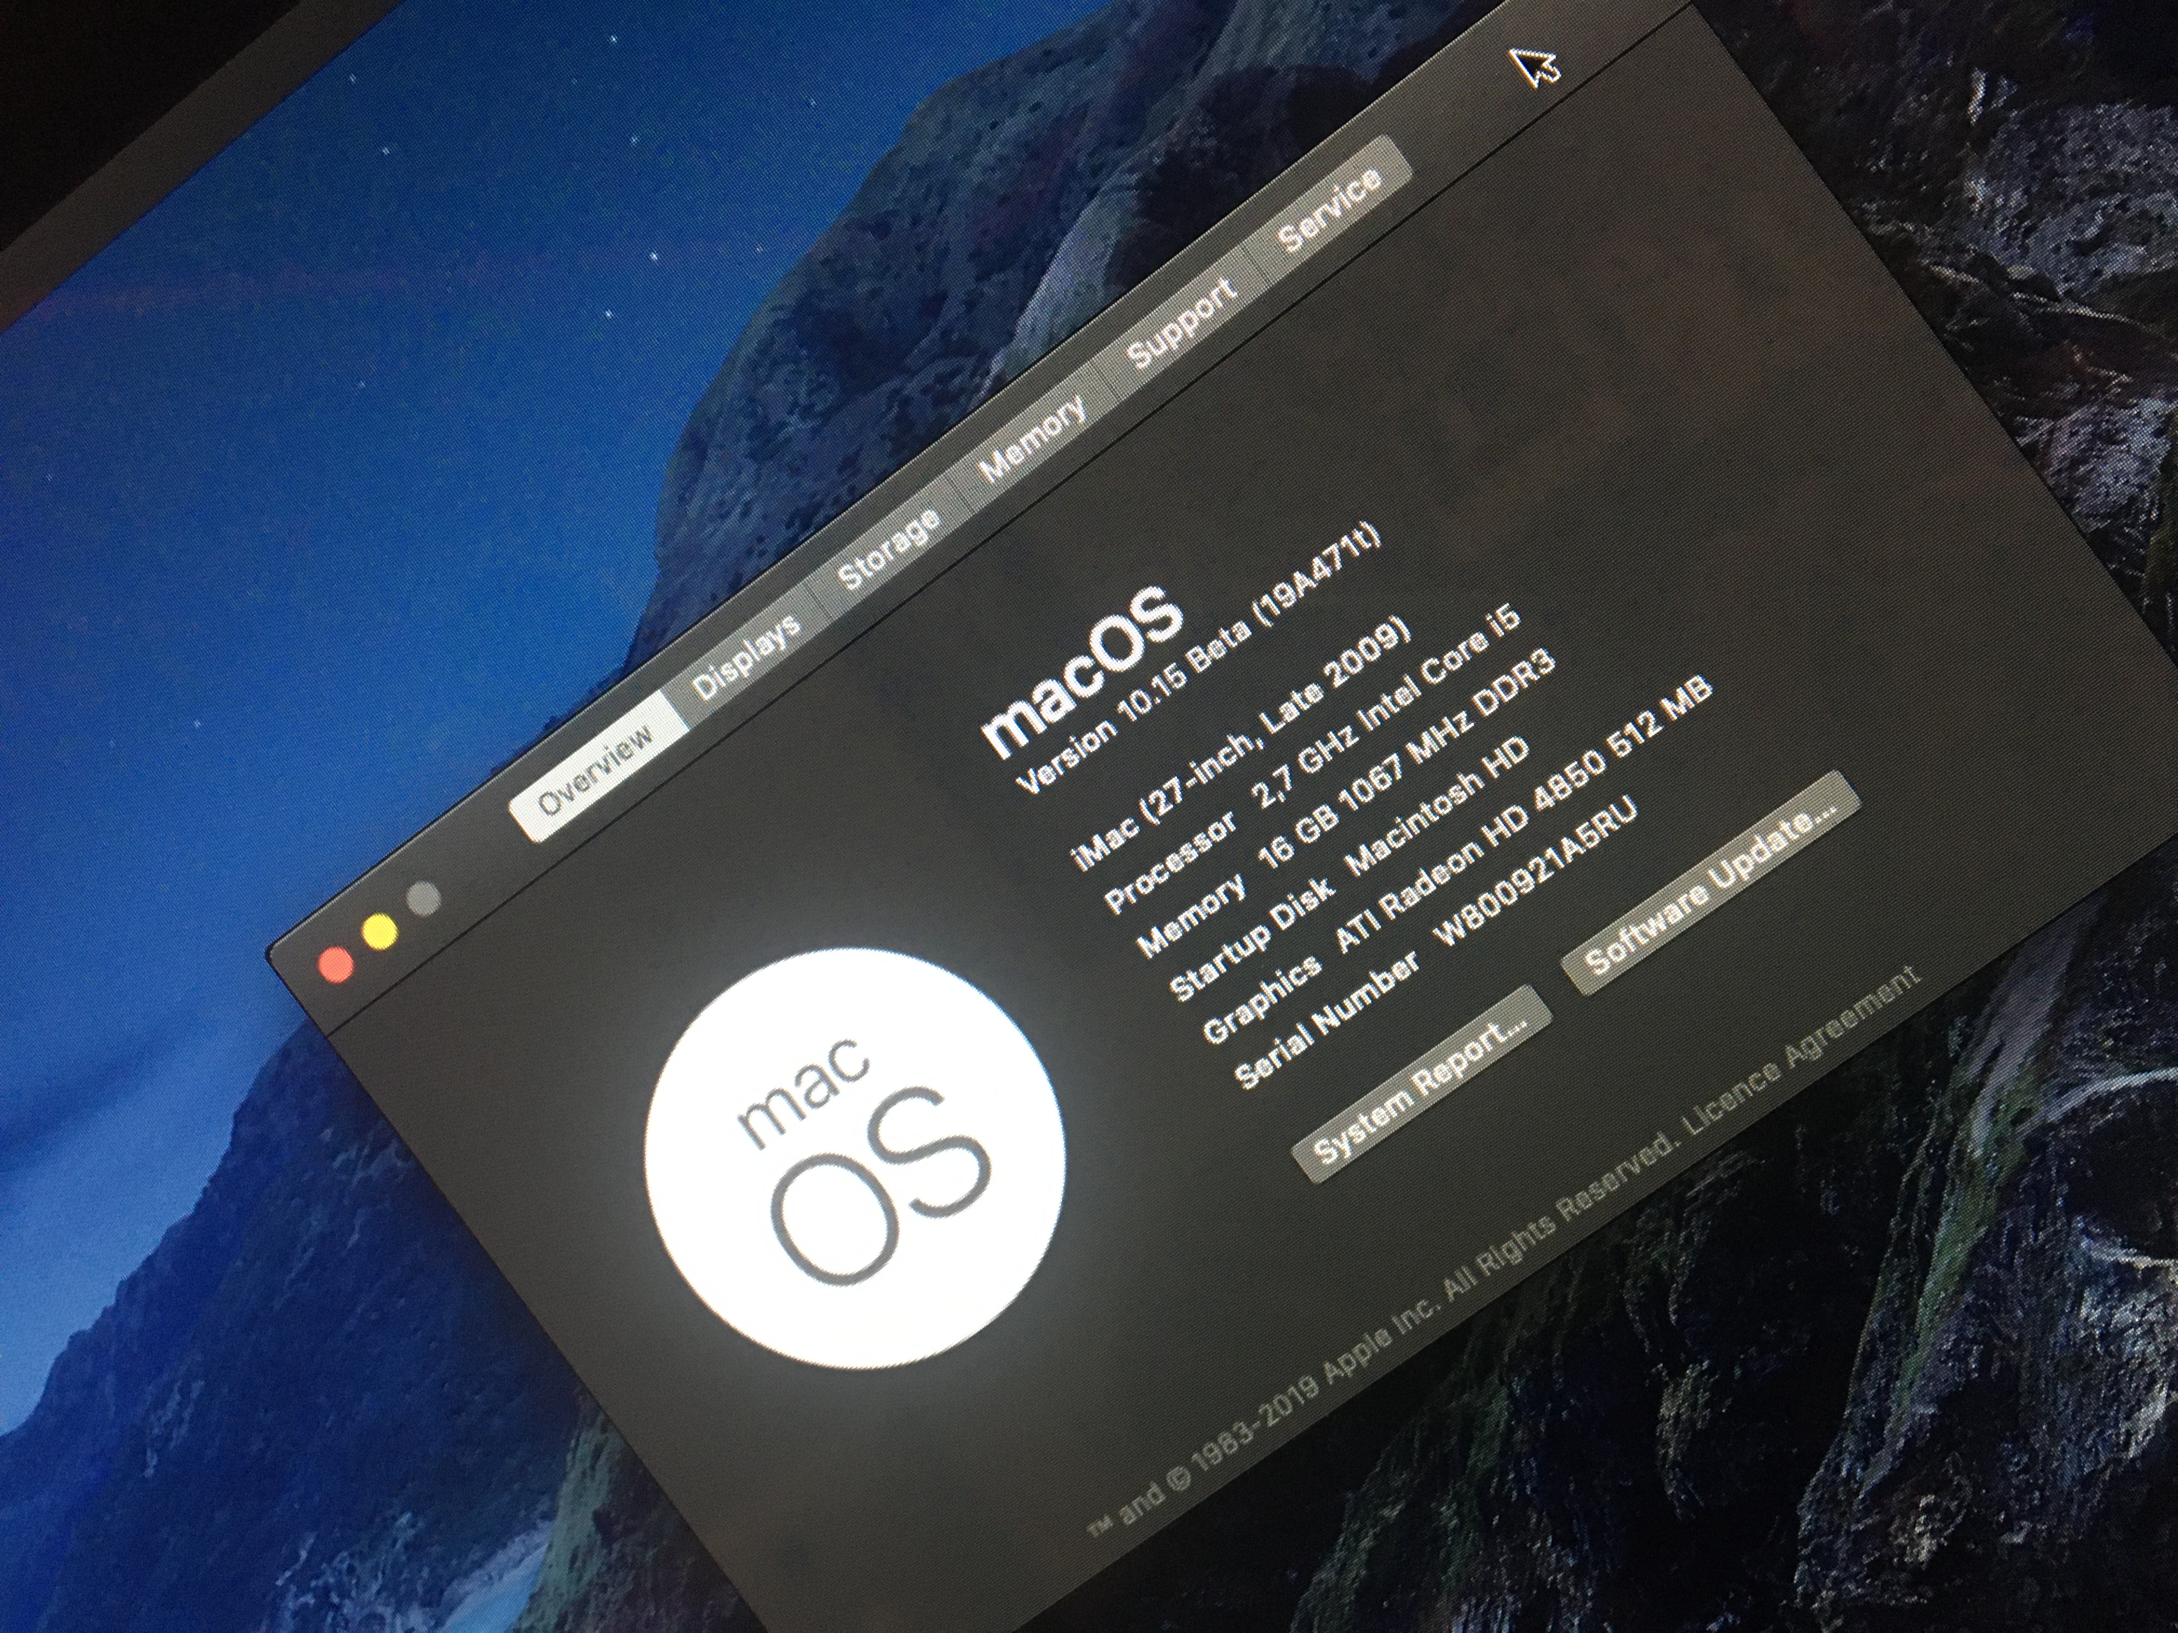This screenshot has width=2178, height=1633.
Task: Check for Software Update
Action: 1709,884
